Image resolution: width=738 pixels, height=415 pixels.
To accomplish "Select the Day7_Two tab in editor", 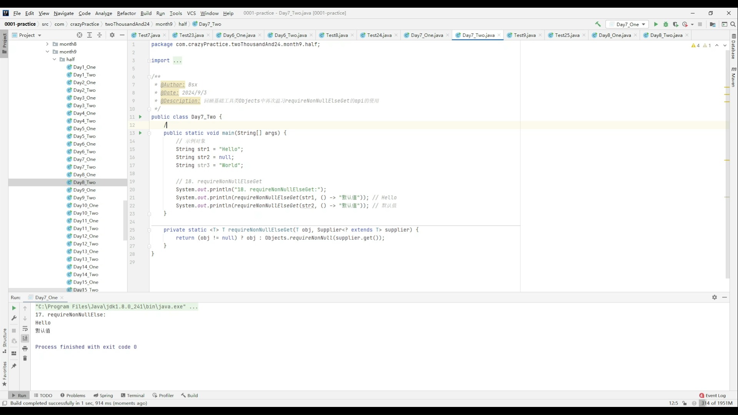I will tap(479, 35).
